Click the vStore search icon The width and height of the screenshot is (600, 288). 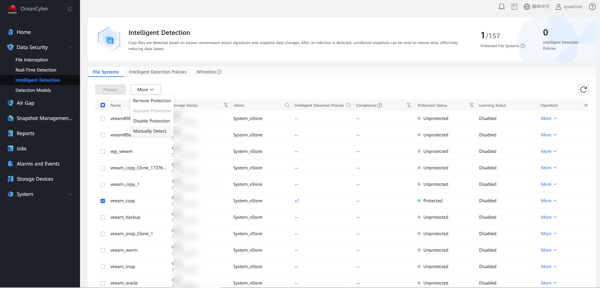point(287,105)
